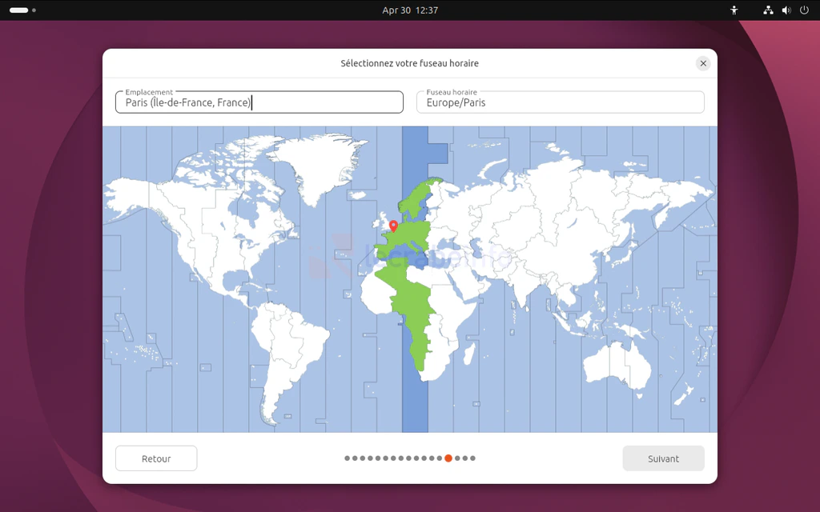Close the timezone selection dialog
This screenshot has height=512, width=820.
coord(702,63)
